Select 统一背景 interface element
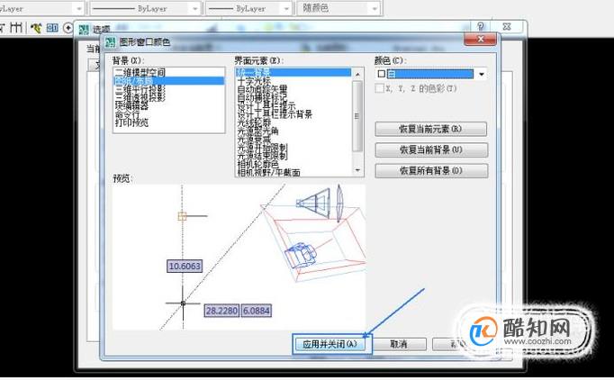Viewport: 614px width, 380px height. 293,72
